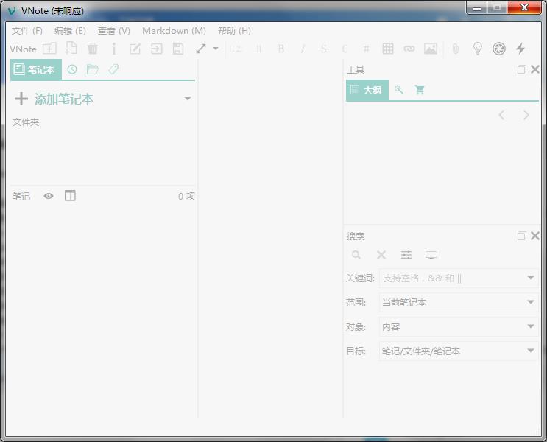The height and width of the screenshot is (442, 547).
Task: Click the 关键词 keyword input field
Action: coord(451,278)
